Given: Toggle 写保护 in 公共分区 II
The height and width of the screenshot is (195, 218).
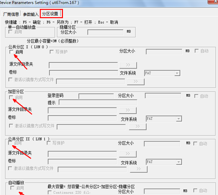Looking at the screenshot, I should [49, 143].
